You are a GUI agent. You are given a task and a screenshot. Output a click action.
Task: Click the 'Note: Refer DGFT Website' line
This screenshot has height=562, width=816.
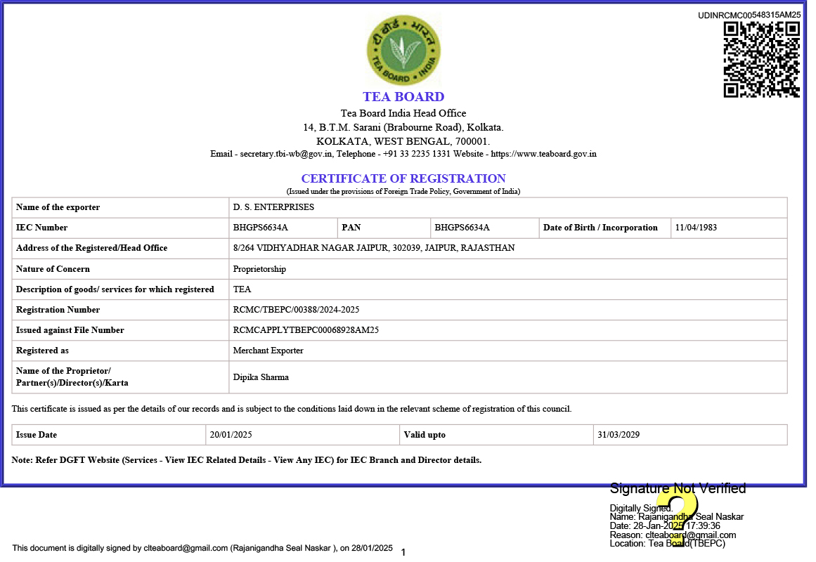246,460
